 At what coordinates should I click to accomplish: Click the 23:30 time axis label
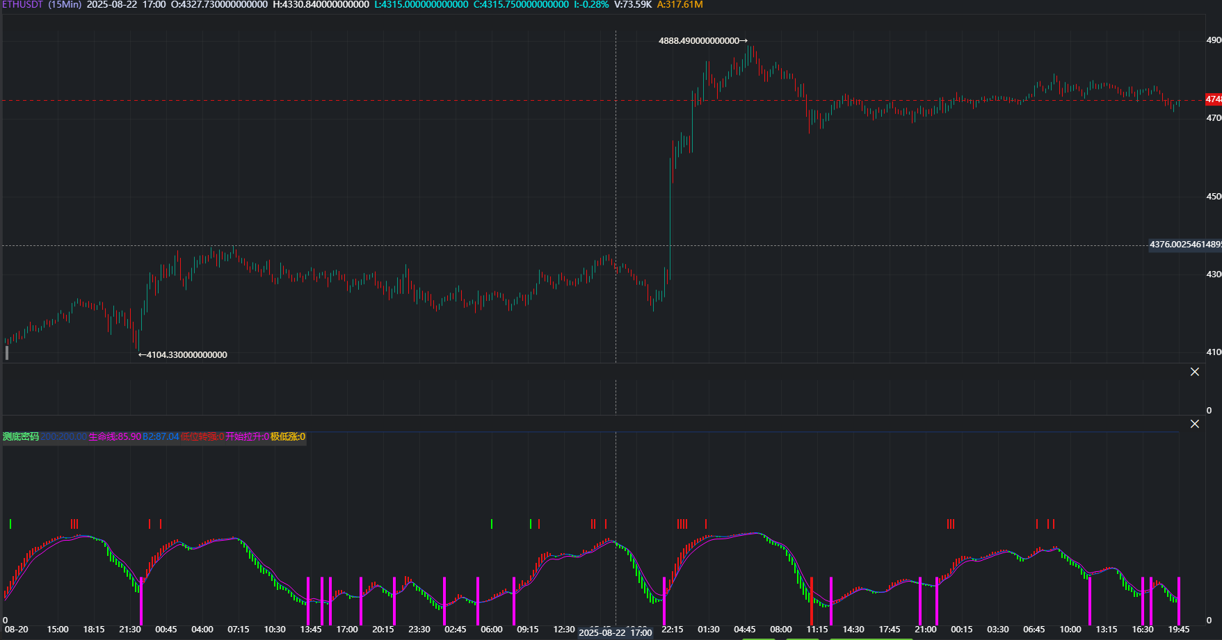click(419, 630)
